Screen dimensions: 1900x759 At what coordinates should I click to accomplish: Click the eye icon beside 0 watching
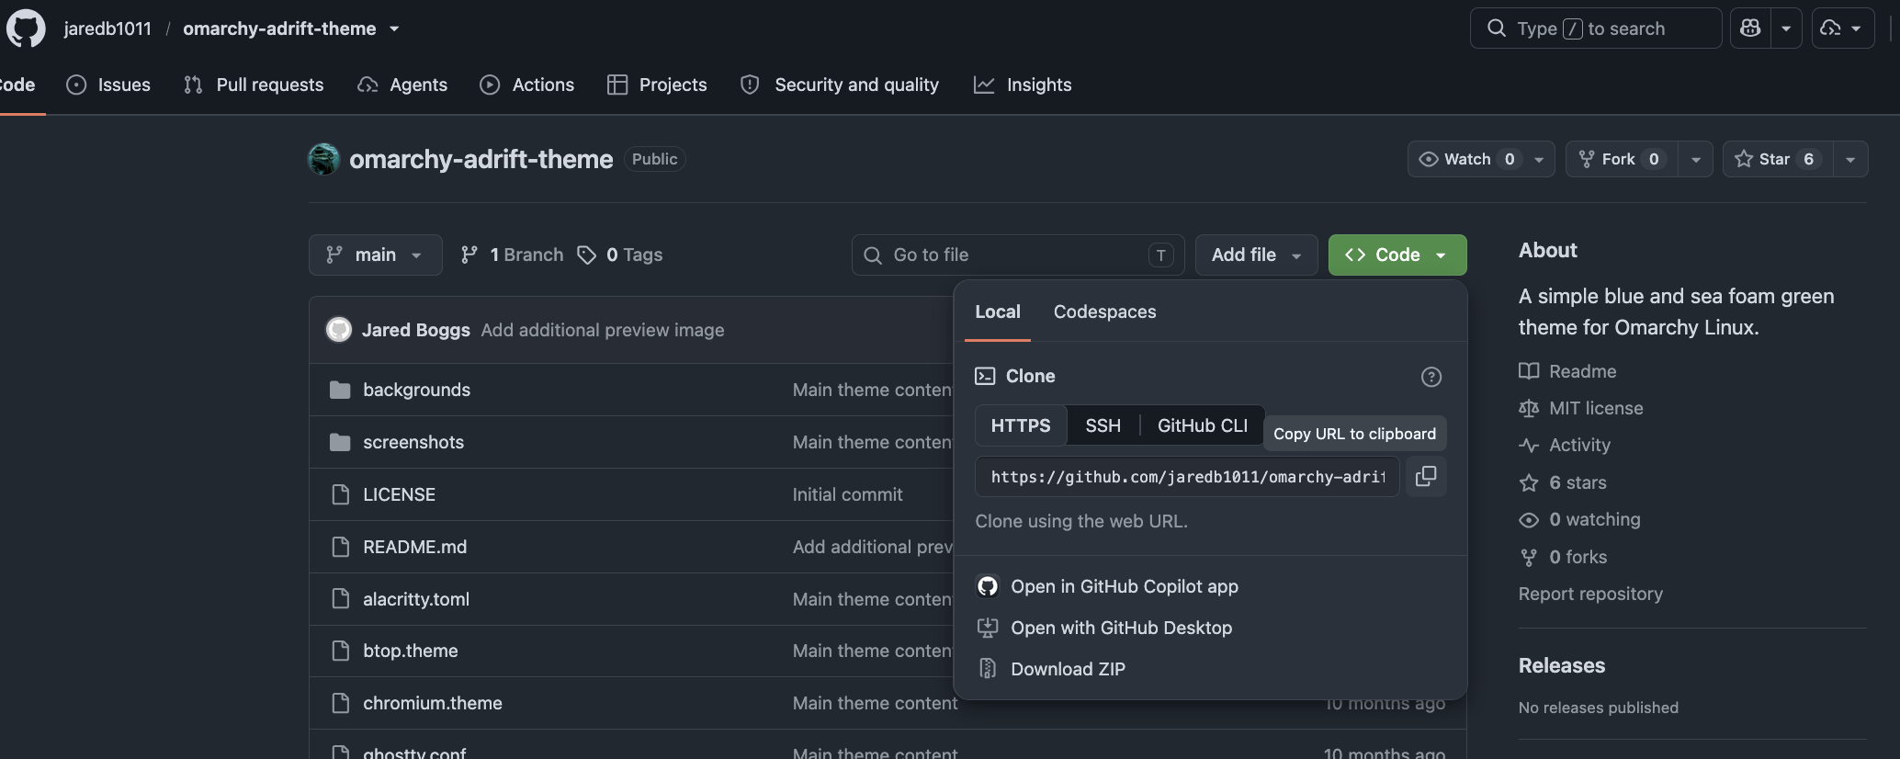point(1529,520)
